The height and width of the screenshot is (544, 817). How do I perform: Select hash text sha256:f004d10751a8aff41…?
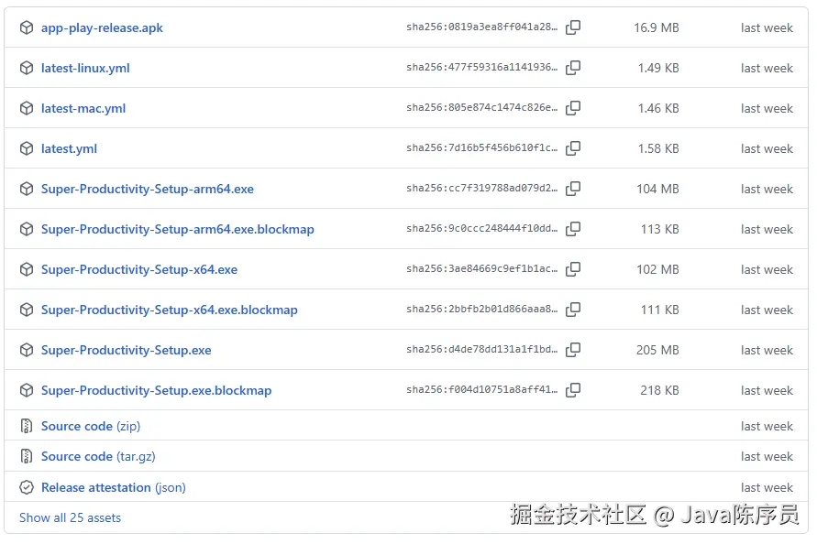pyautogui.click(x=482, y=389)
